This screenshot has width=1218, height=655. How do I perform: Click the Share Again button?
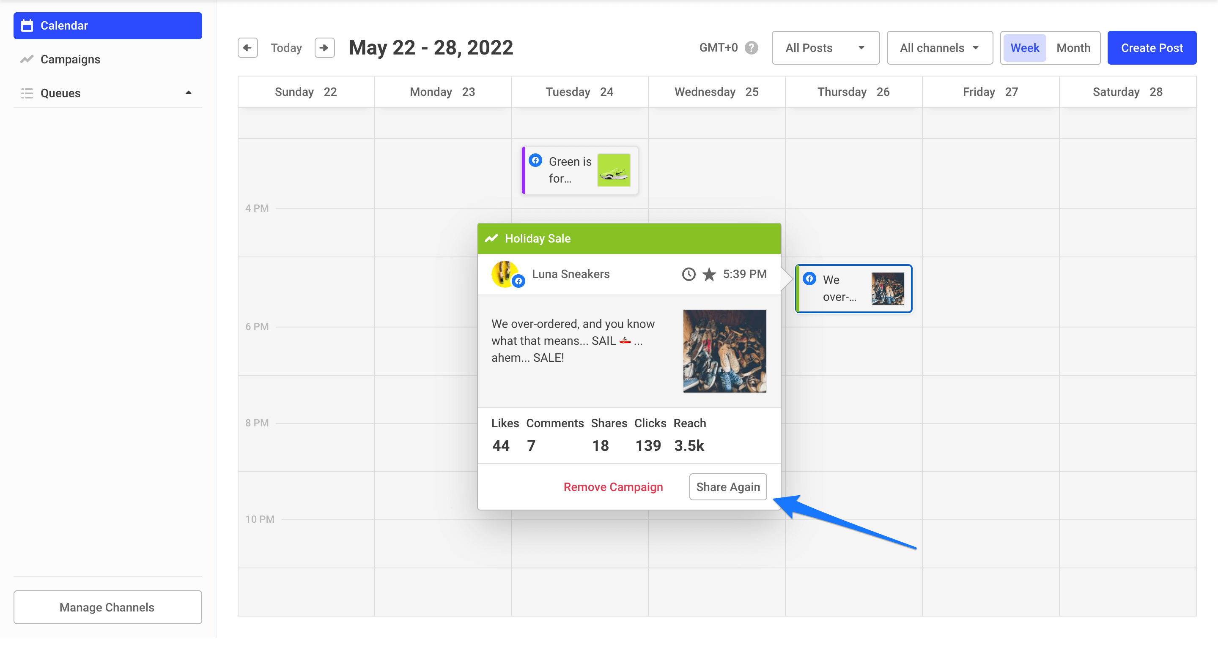coord(728,487)
